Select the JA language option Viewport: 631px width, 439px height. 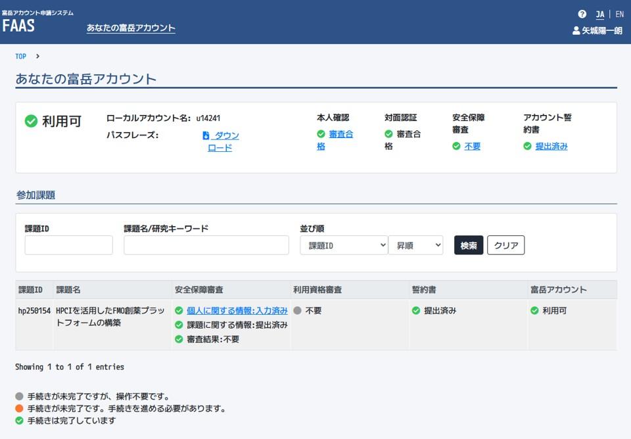(x=599, y=14)
